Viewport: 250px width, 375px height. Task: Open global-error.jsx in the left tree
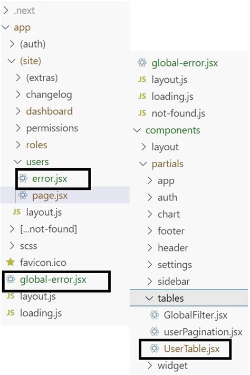[53, 280]
